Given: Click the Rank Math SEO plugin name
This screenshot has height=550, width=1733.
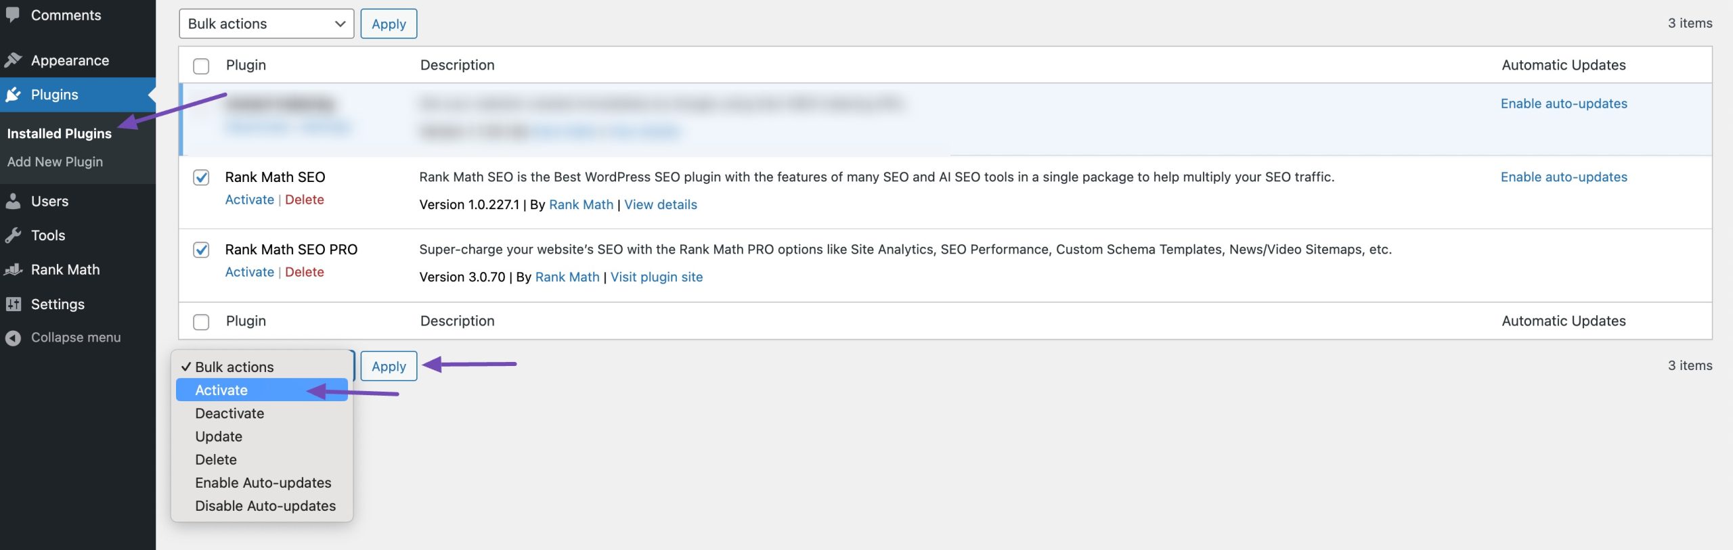Looking at the screenshot, I should point(275,177).
